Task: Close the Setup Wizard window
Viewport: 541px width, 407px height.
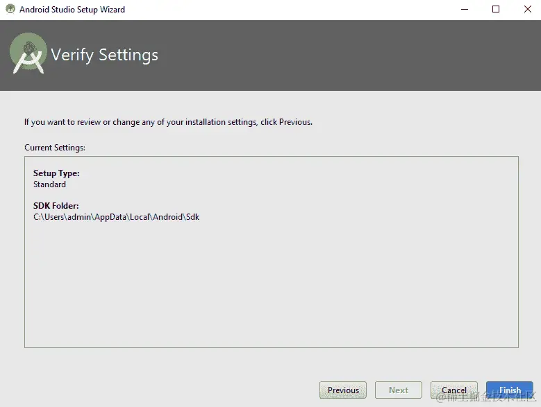Action: 527,9
